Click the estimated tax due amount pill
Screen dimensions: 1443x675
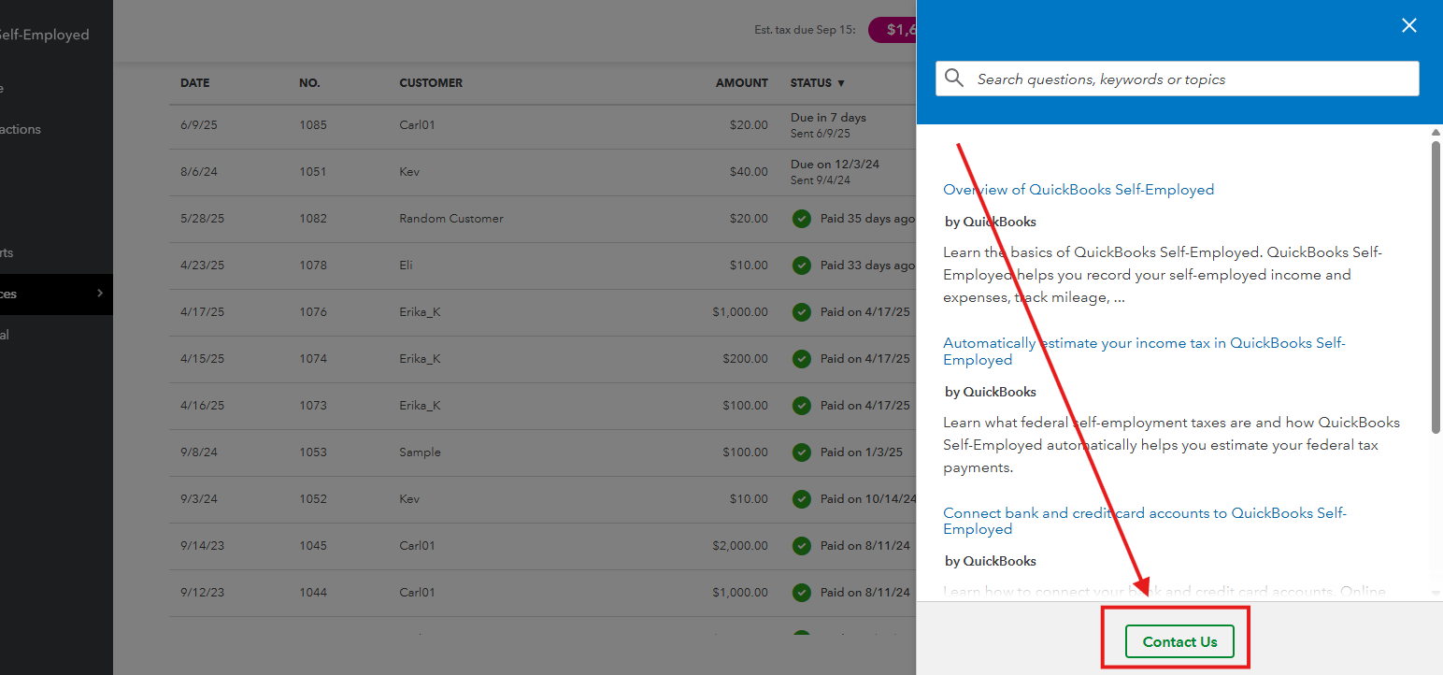[x=893, y=30]
